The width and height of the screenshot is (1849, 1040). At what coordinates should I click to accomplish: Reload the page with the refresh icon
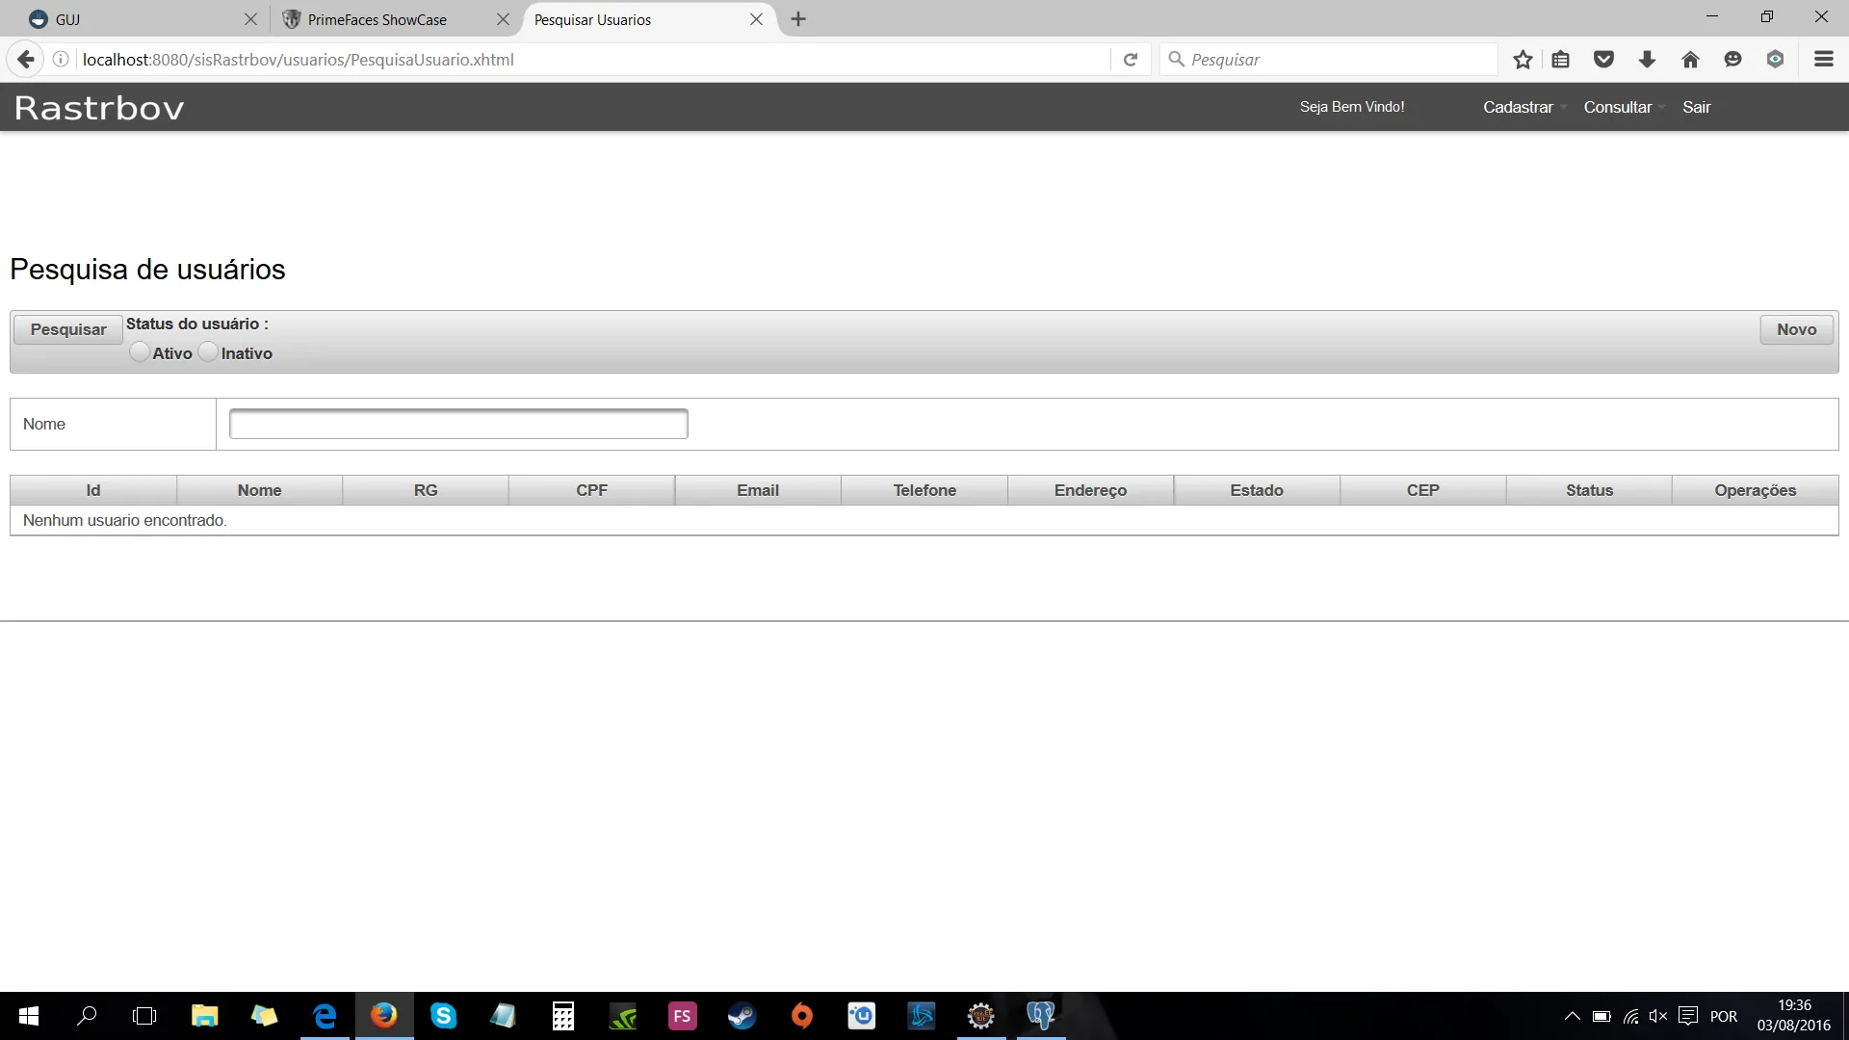point(1131,60)
